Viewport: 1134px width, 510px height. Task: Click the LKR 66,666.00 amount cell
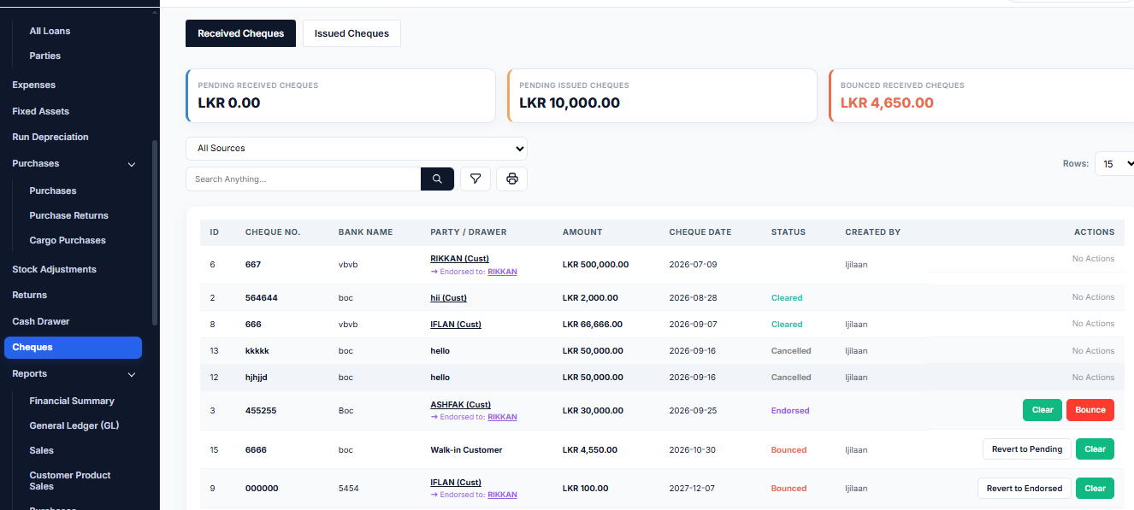point(593,325)
